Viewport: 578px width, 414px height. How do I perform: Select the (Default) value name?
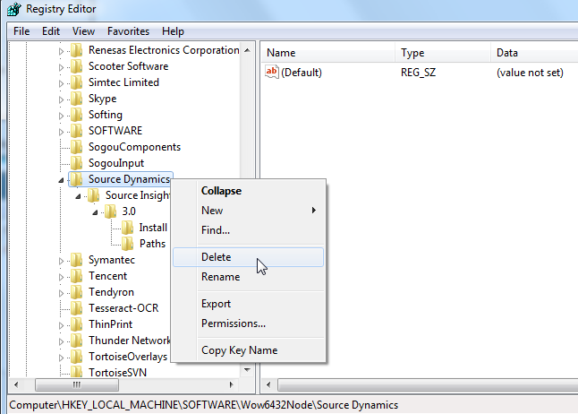(x=302, y=73)
